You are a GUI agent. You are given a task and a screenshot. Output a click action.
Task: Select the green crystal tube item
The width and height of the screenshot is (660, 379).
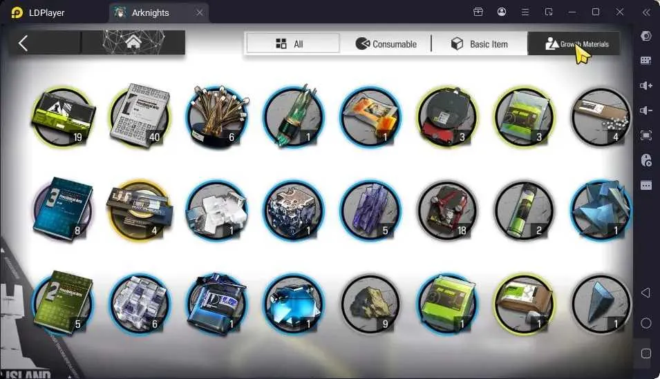tap(294, 117)
